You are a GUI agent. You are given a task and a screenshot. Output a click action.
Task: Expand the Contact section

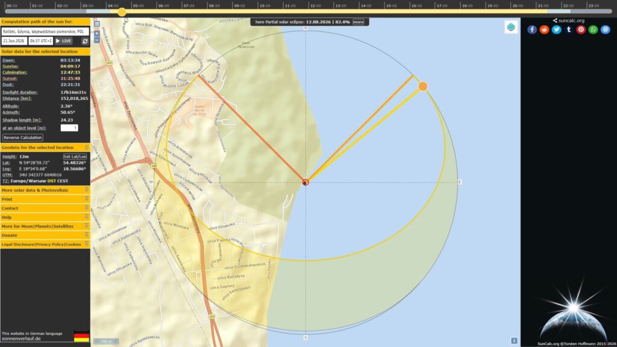(x=45, y=208)
